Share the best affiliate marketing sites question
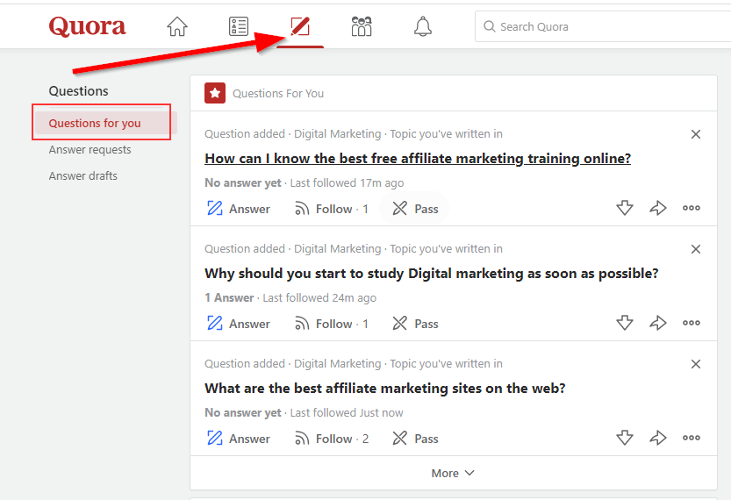 [x=658, y=438]
